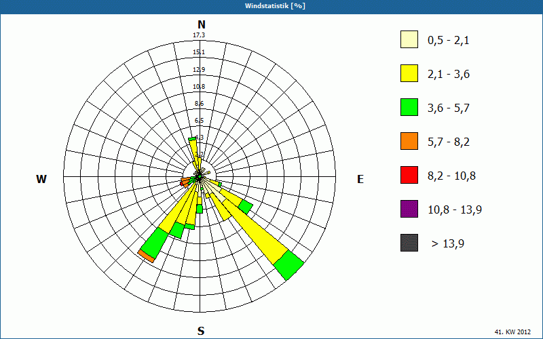Click the legend text 3,6 - 5,7
Image resolution: width=543 pixels, height=339 pixels.
449,108
